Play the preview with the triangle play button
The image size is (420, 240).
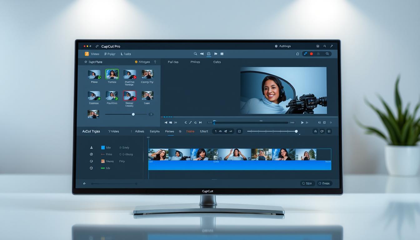(x=302, y=122)
